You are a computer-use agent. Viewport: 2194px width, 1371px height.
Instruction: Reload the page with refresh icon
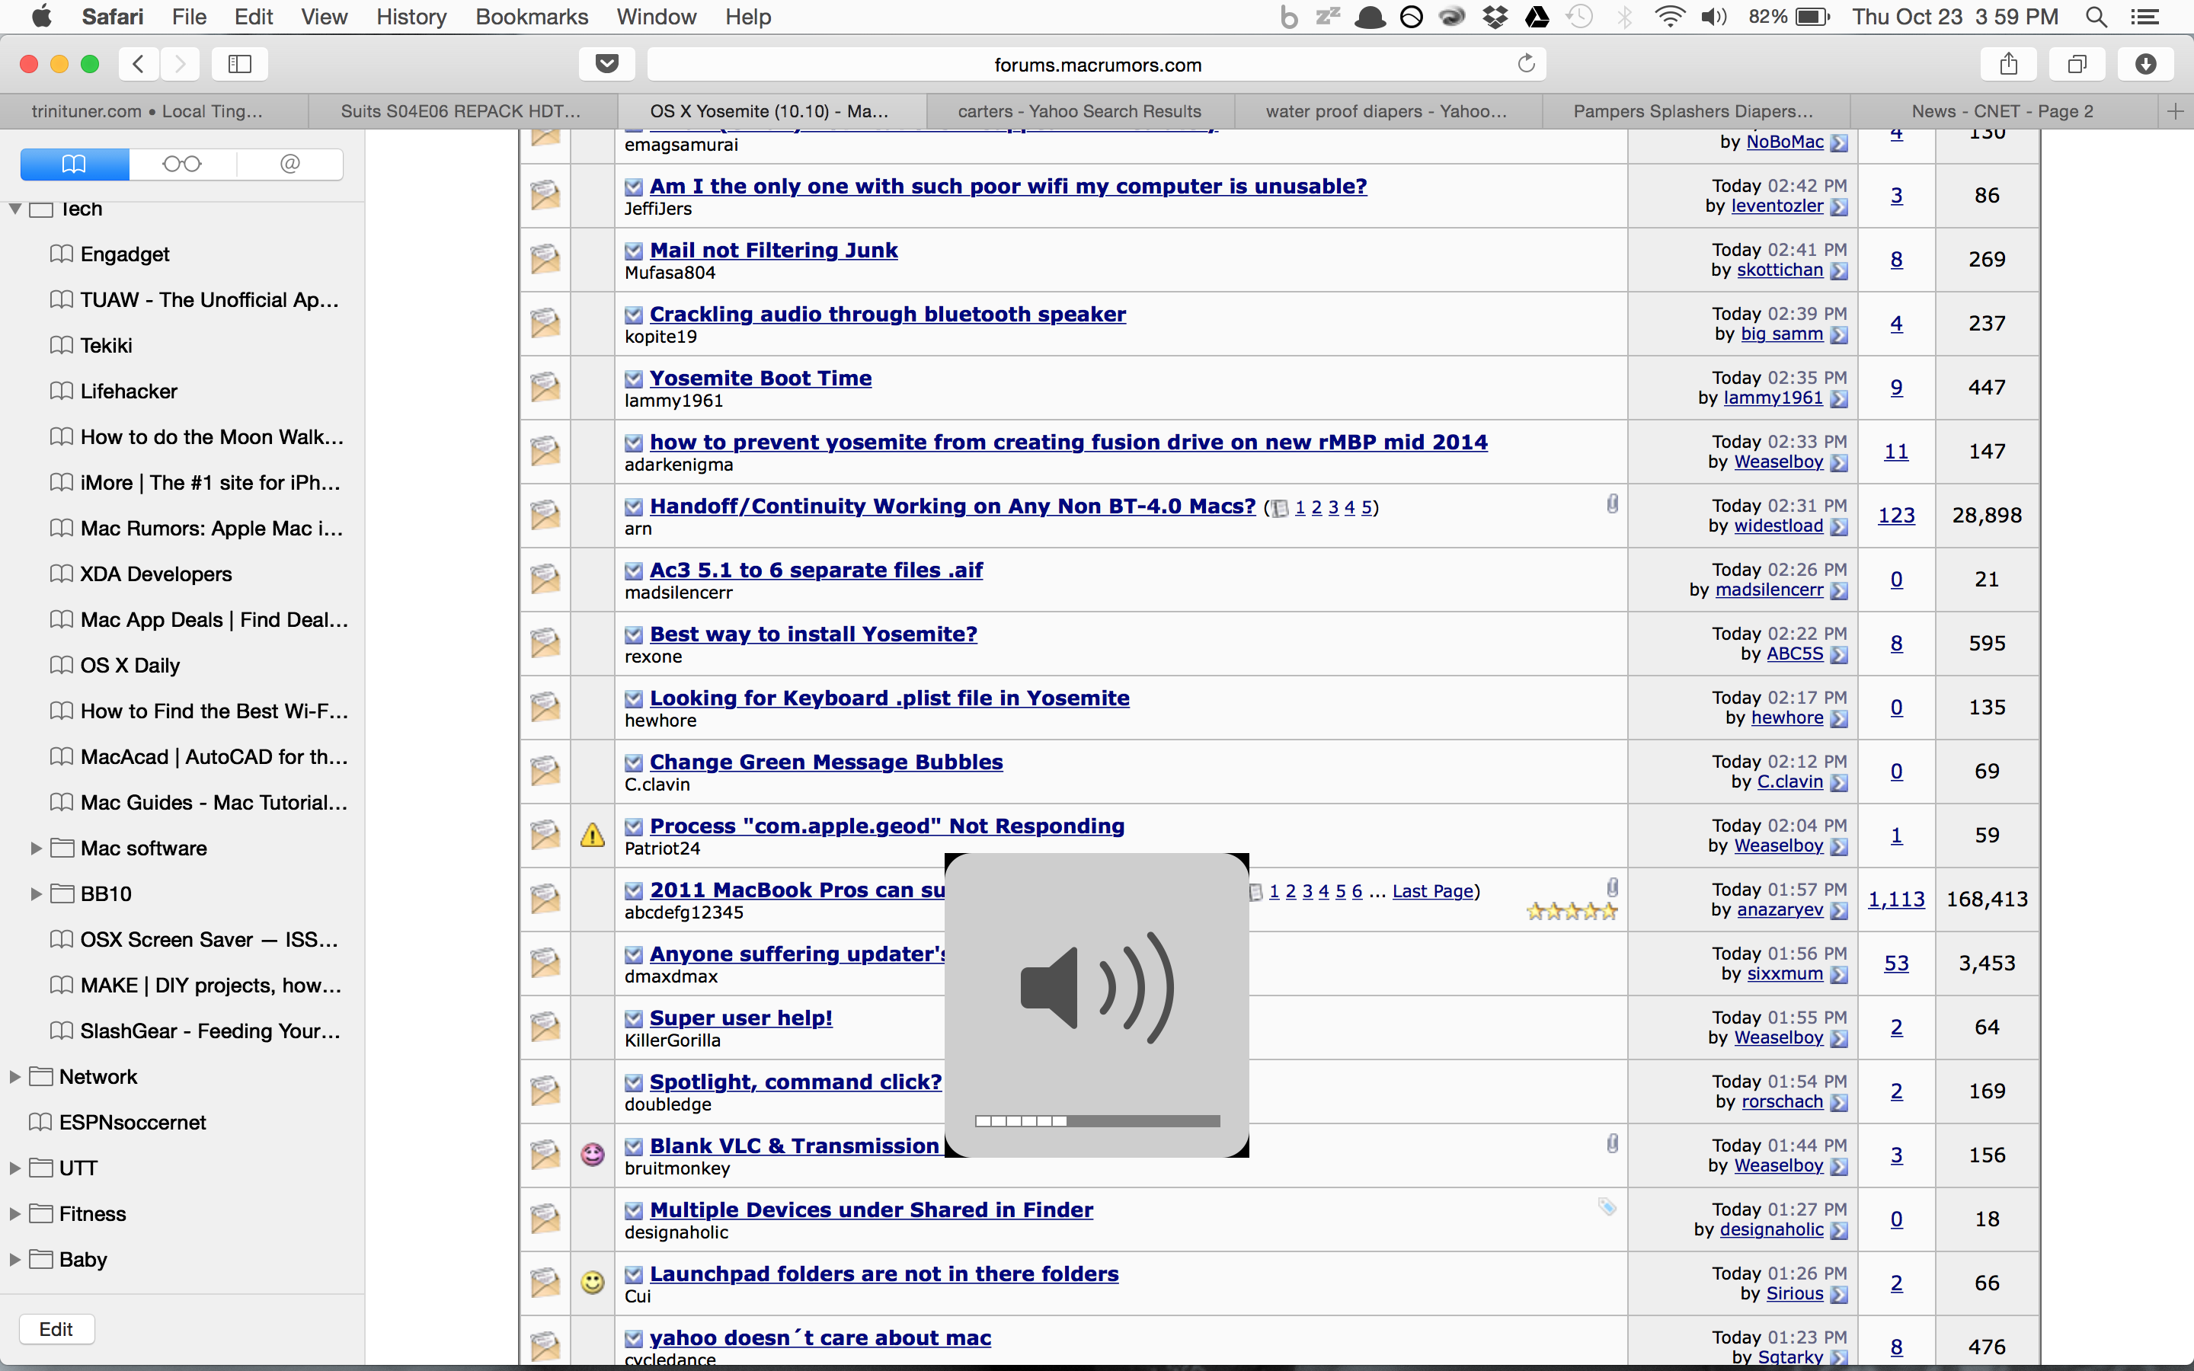tap(1526, 63)
